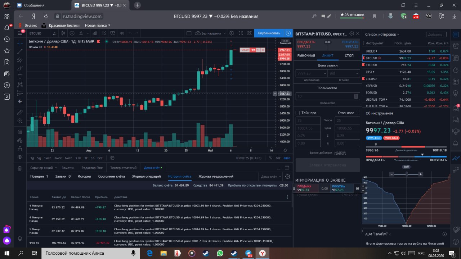Click the trash icon to remove drawings
The height and width of the screenshot is (259, 461).
[20, 168]
